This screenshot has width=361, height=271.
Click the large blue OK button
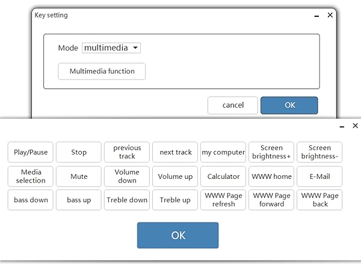pyautogui.click(x=177, y=235)
